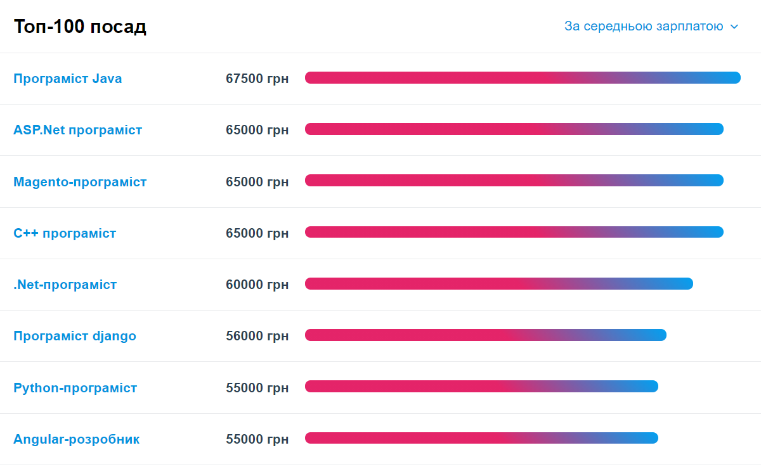Open '.Net-програміст' position link
Viewport: 761px width, 469px height.
coord(65,285)
